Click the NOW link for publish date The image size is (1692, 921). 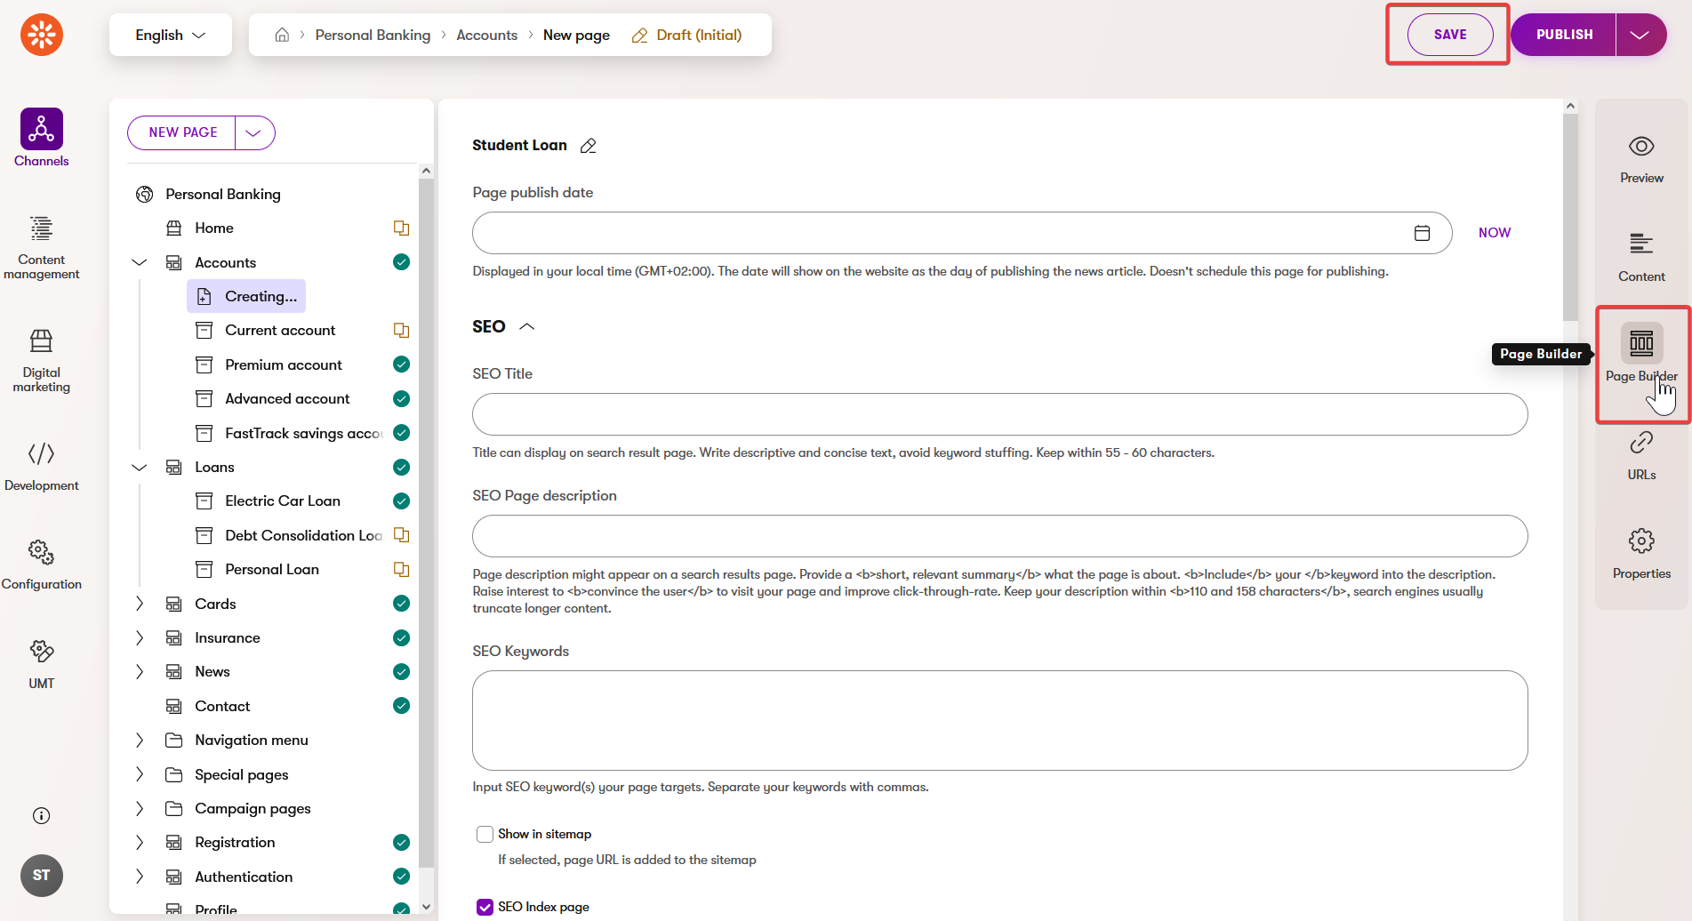click(1494, 233)
